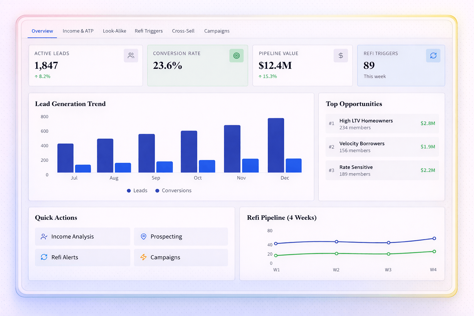The image size is (474, 316).
Task: Click the sync icon beside Refi Alerts
Action: 44,257
